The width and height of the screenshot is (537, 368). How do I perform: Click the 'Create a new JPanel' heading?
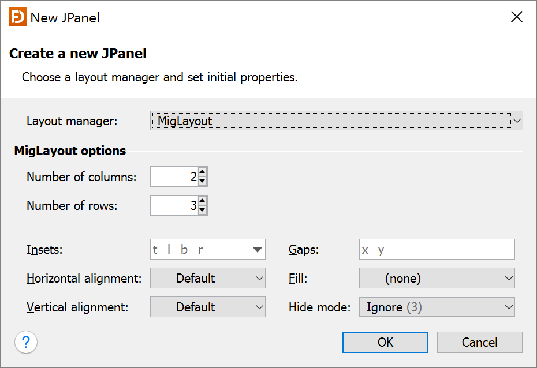point(78,54)
